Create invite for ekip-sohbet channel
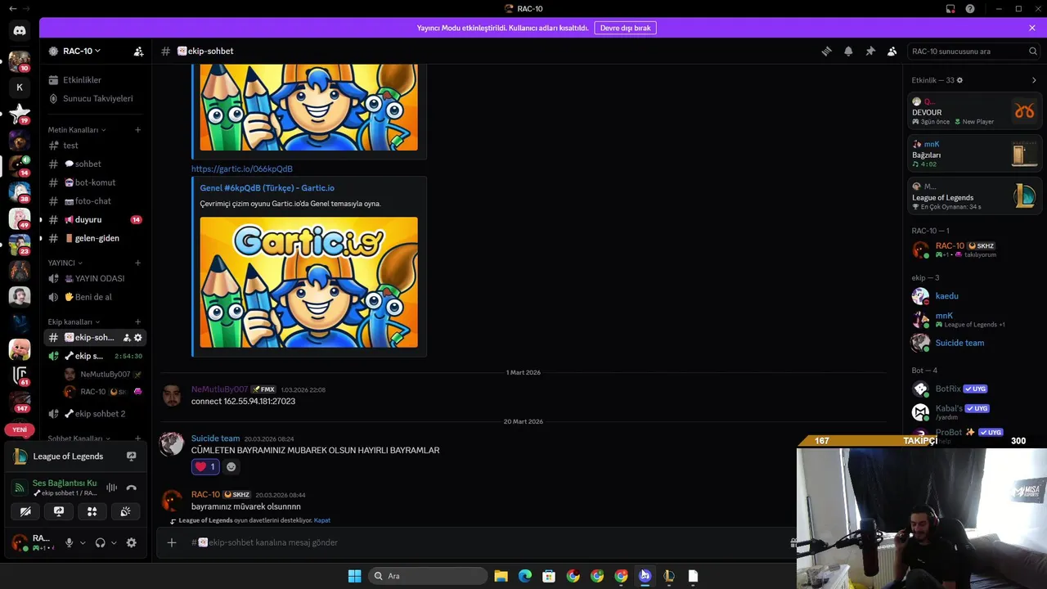 point(127,338)
